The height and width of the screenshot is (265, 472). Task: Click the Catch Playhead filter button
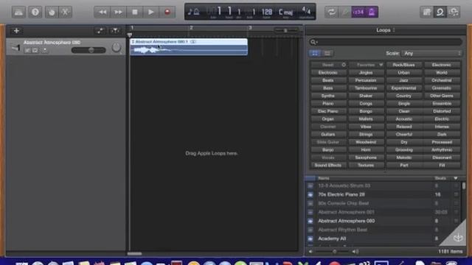pyautogui.click(x=115, y=31)
